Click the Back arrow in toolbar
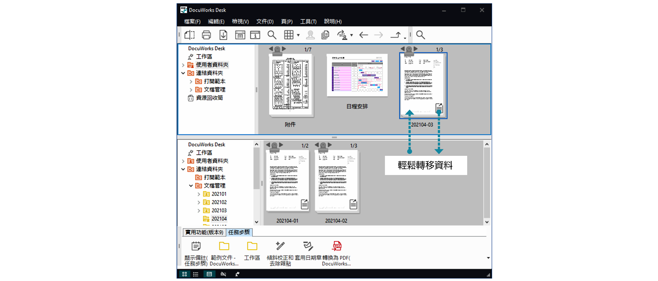The image size is (658, 281). 364,35
